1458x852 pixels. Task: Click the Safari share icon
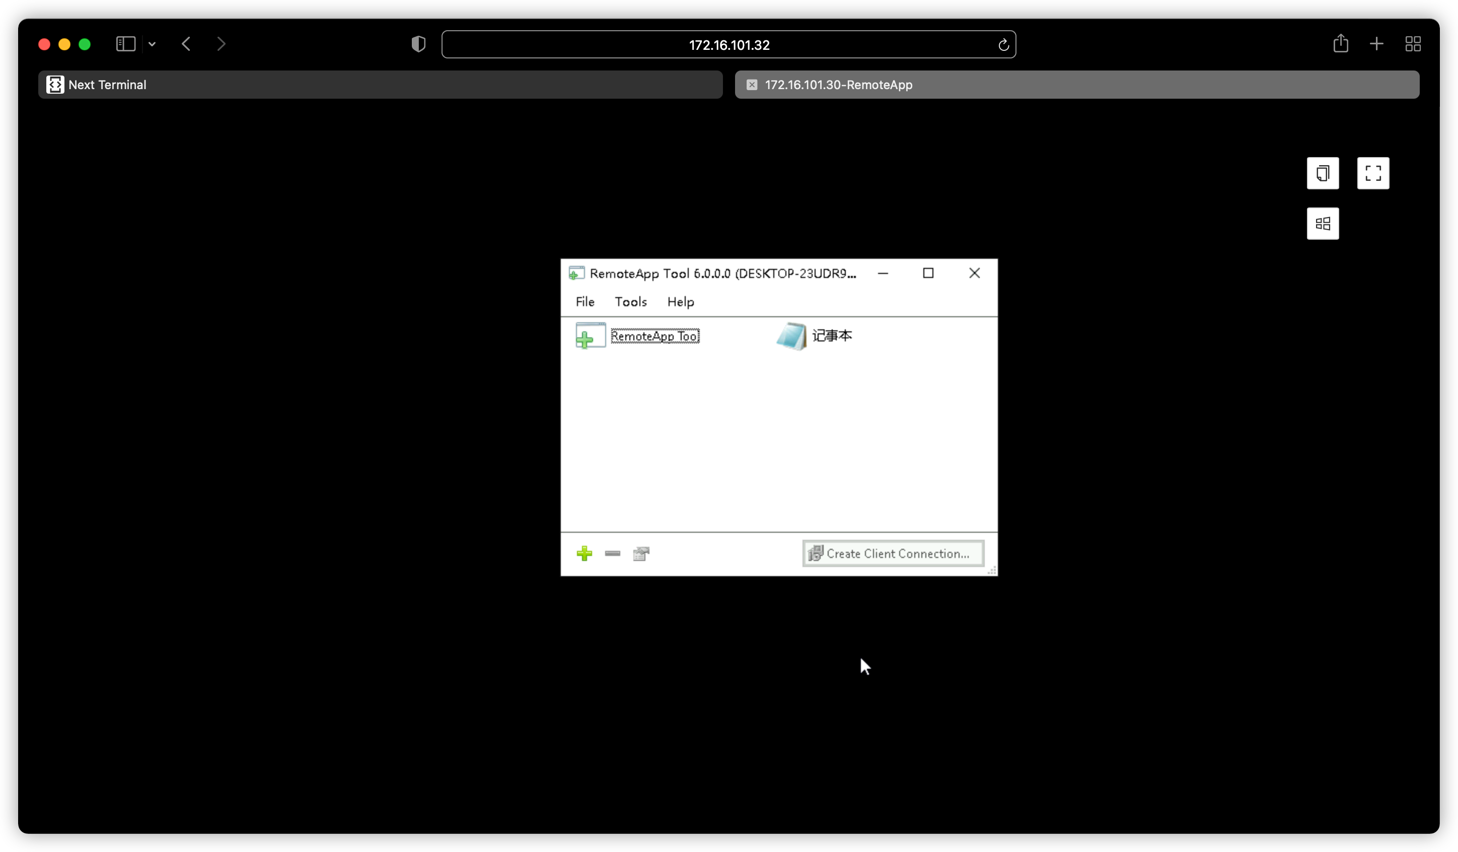click(x=1341, y=43)
